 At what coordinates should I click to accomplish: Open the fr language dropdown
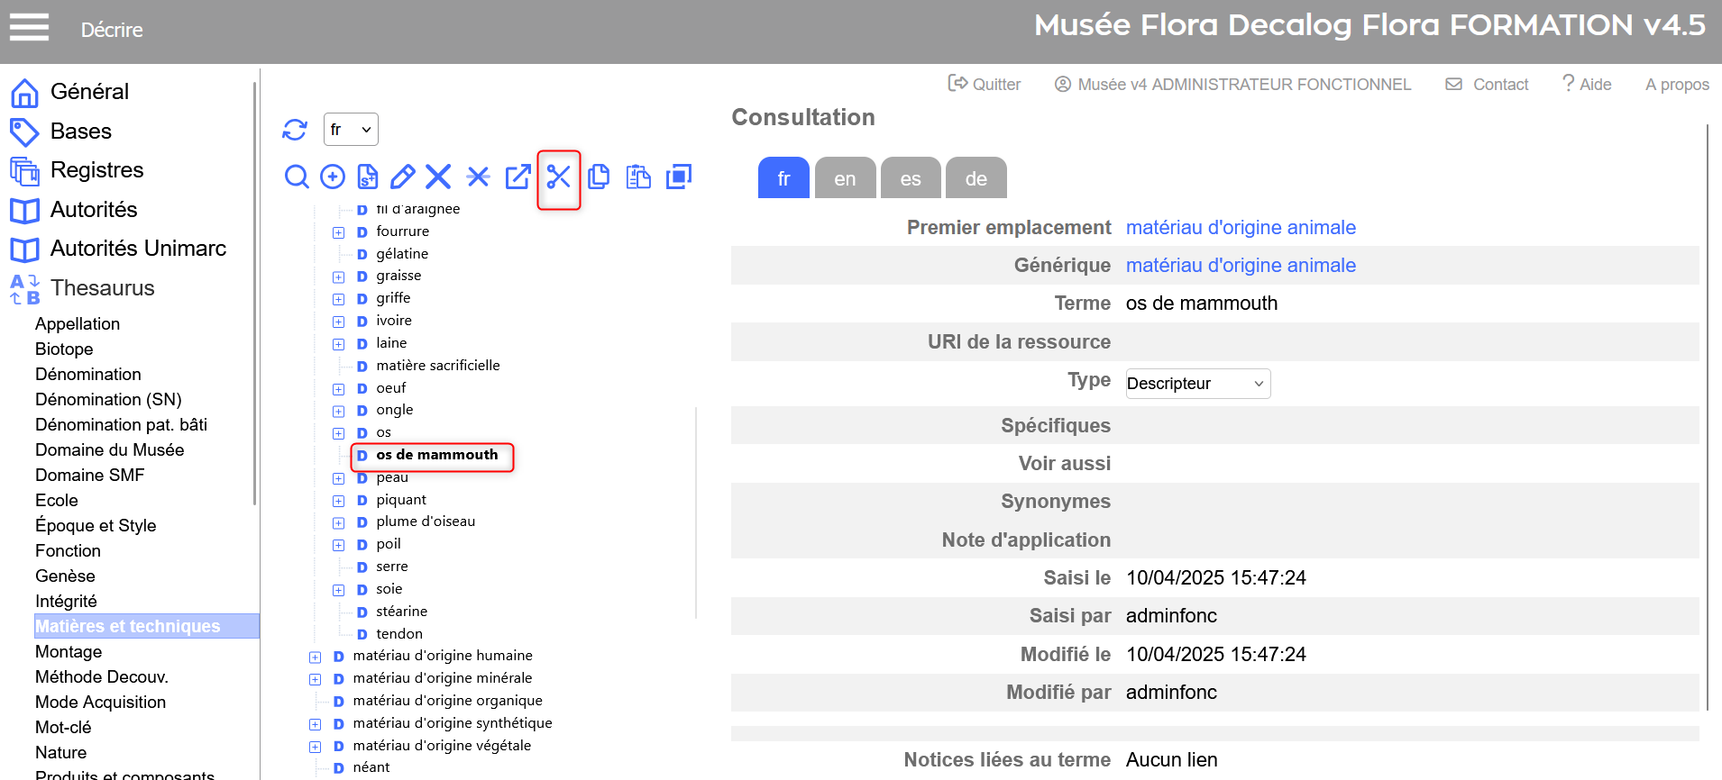point(351,130)
